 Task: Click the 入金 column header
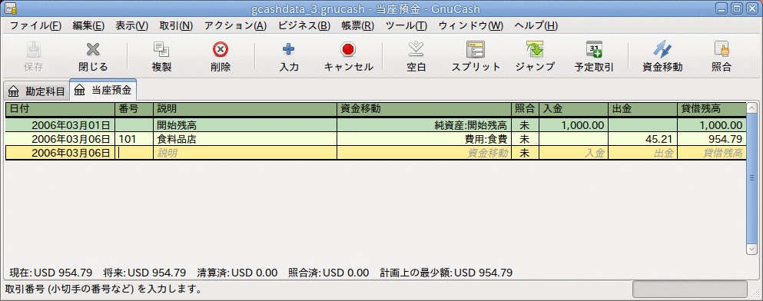pos(574,109)
